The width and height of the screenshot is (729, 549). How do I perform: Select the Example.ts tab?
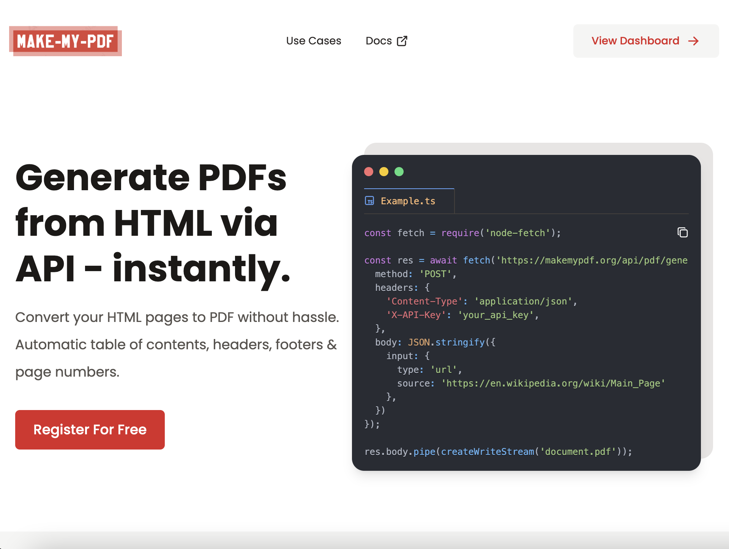pyautogui.click(x=408, y=201)
